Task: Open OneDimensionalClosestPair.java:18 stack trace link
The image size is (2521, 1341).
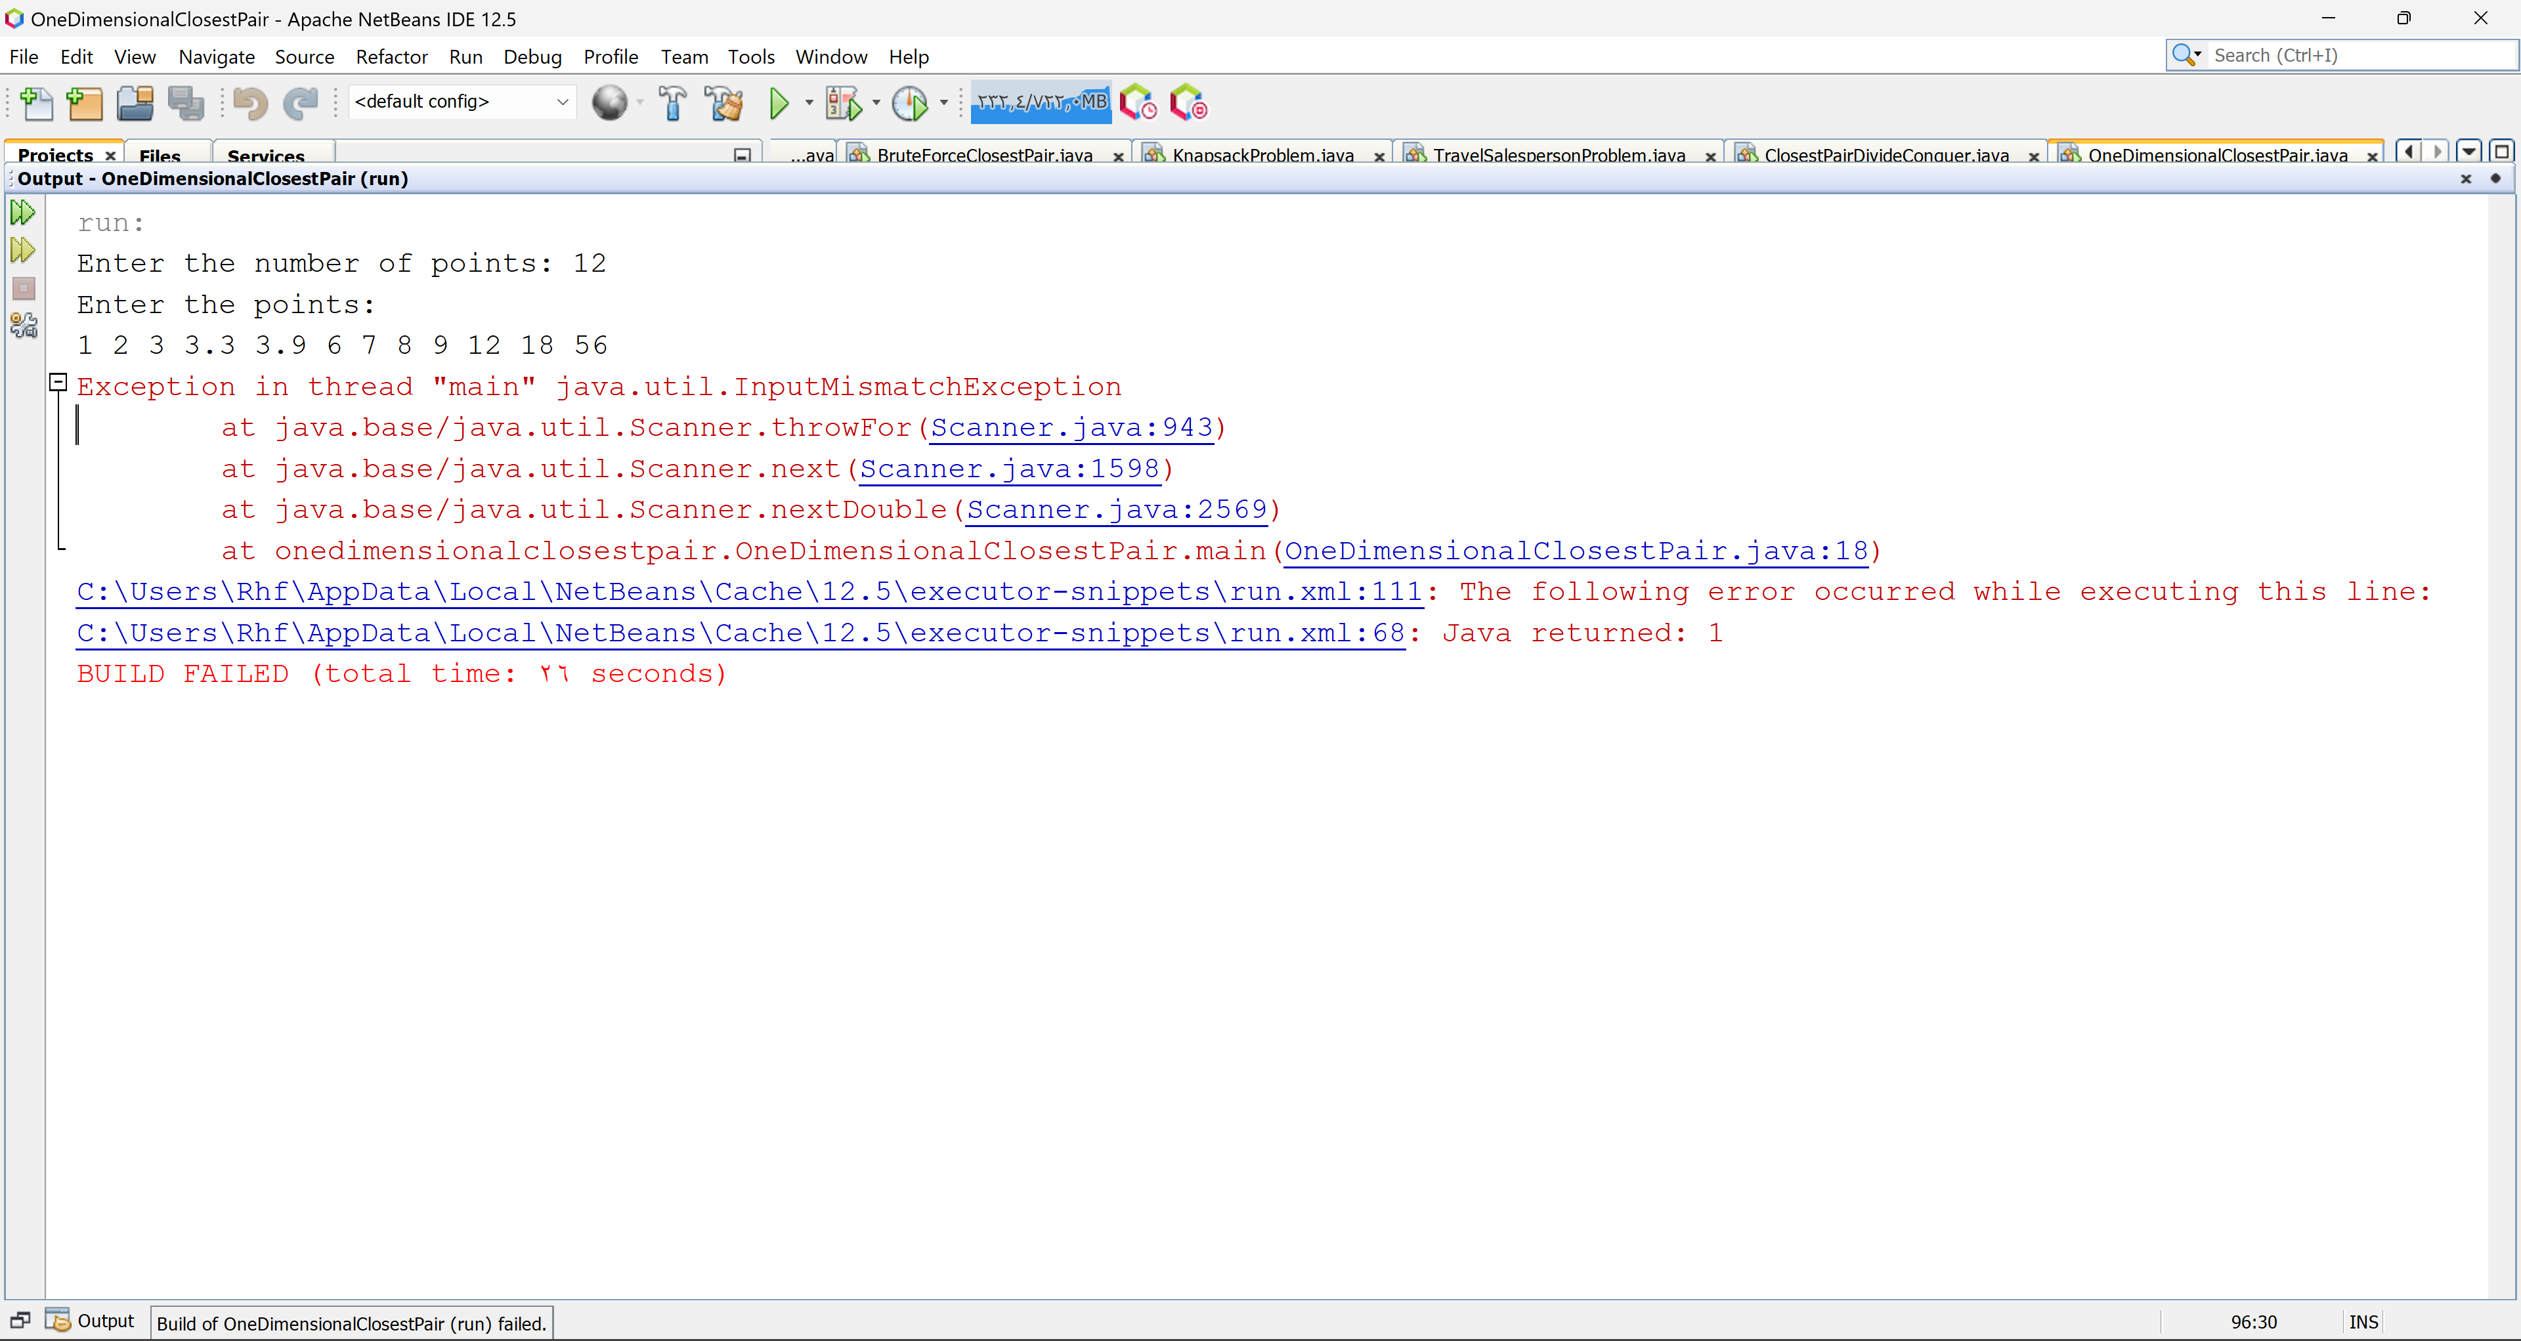Action: point(1576,551)
